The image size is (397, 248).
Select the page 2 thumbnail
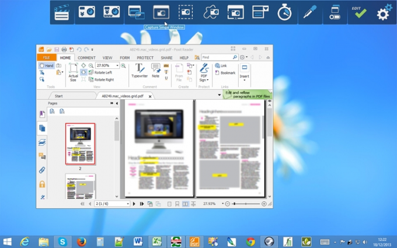(x=80, y=144)
